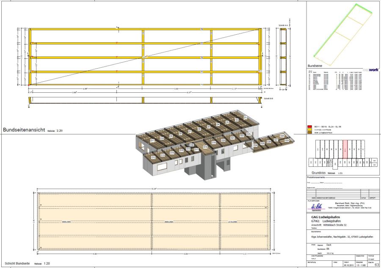Click roof panel label 'D15' on model
The width and height of the screenshot is (381, 268).
tap(182, 150)
